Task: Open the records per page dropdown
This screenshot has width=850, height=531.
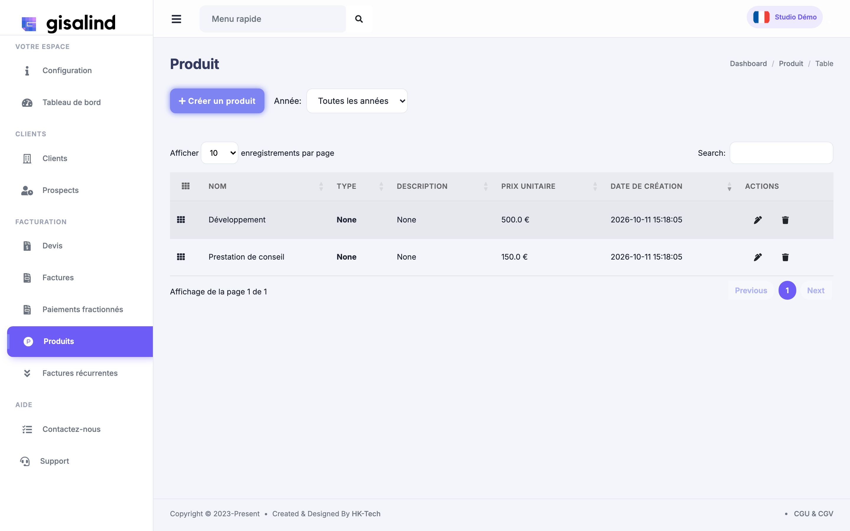Action: (x=220, y=153)
